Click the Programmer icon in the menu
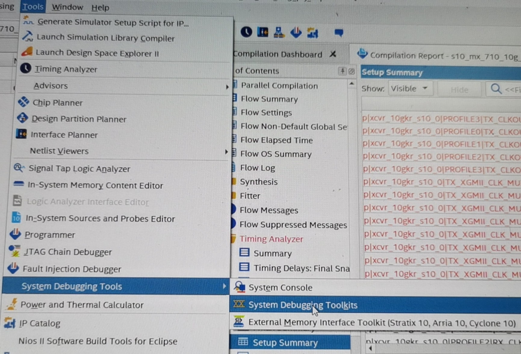This screenshot has width=521, height=354. pos(15,234)
